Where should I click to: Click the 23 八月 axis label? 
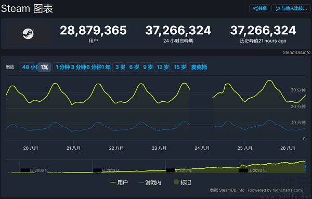point(159,148)
